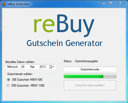Select the year 2013 in date field
Viewport: 128px width, 103px height.
point(43,67)
